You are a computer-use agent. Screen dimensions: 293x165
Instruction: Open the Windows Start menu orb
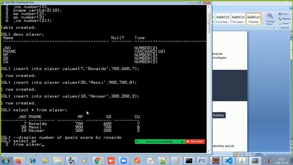[5, 161]
